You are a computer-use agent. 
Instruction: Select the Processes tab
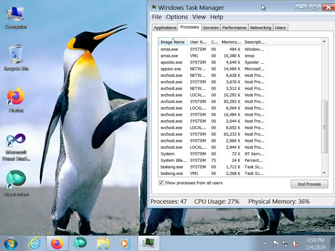(189, 27)
